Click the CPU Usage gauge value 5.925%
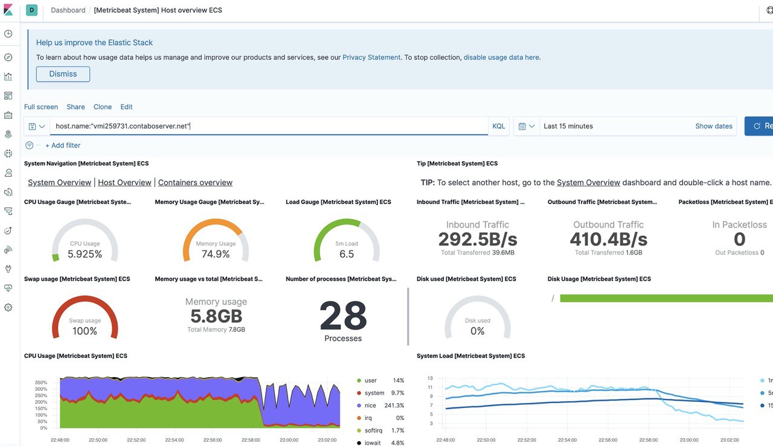Image resolution: width=773 pixels, height=446 pixels. [x=85, y=254]
